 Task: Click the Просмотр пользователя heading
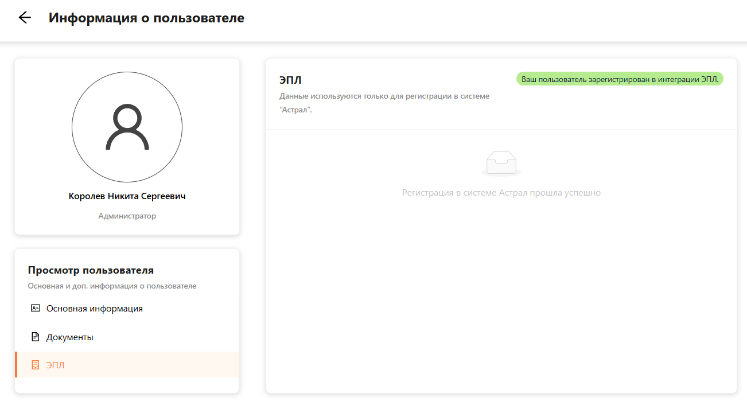click(x=91, y=270)
